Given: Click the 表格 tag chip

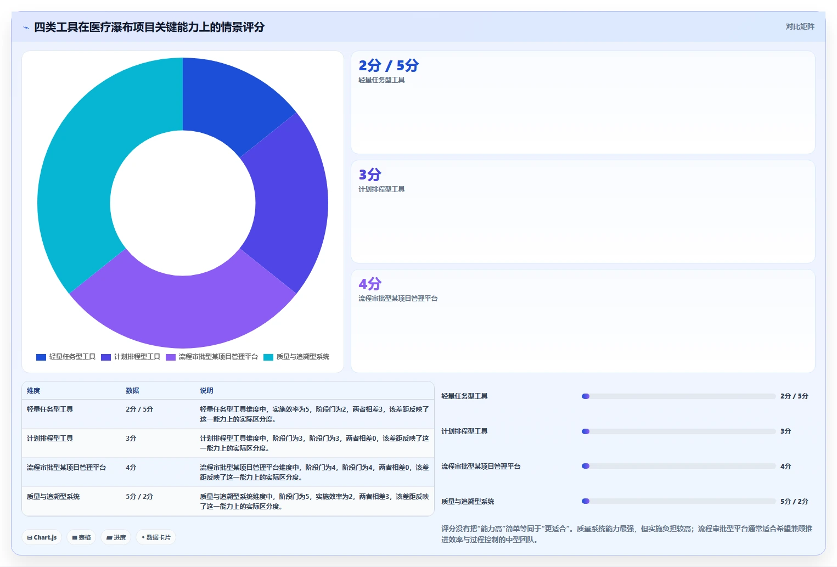Looking at the screenshot, I should coord(81,537).
